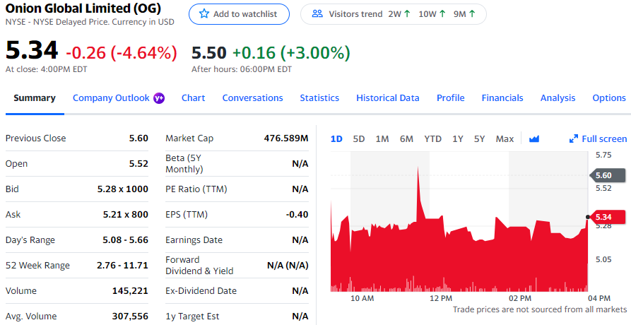The width and height of the screenshot is (631, 325).
Task: Click the 9M visitors trend up arrow
Action: point(472,14)
